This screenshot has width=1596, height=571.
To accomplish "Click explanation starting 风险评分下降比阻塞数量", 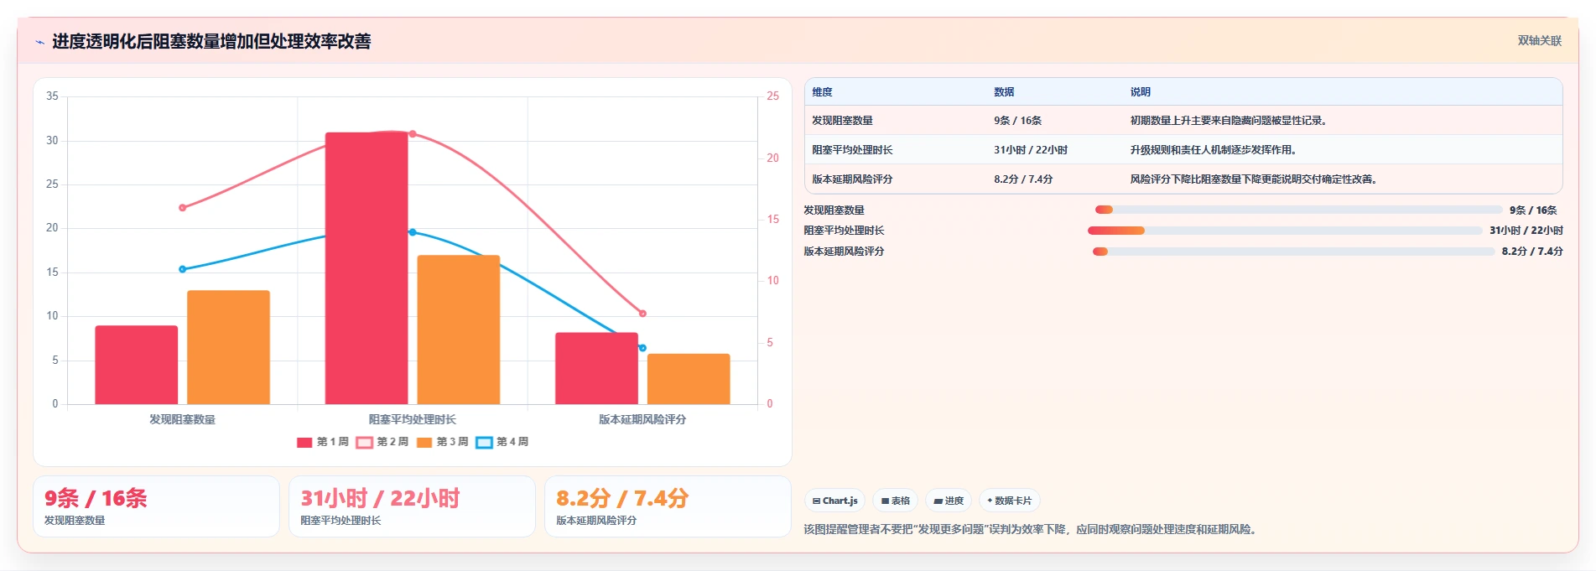I will (1254, 179).
